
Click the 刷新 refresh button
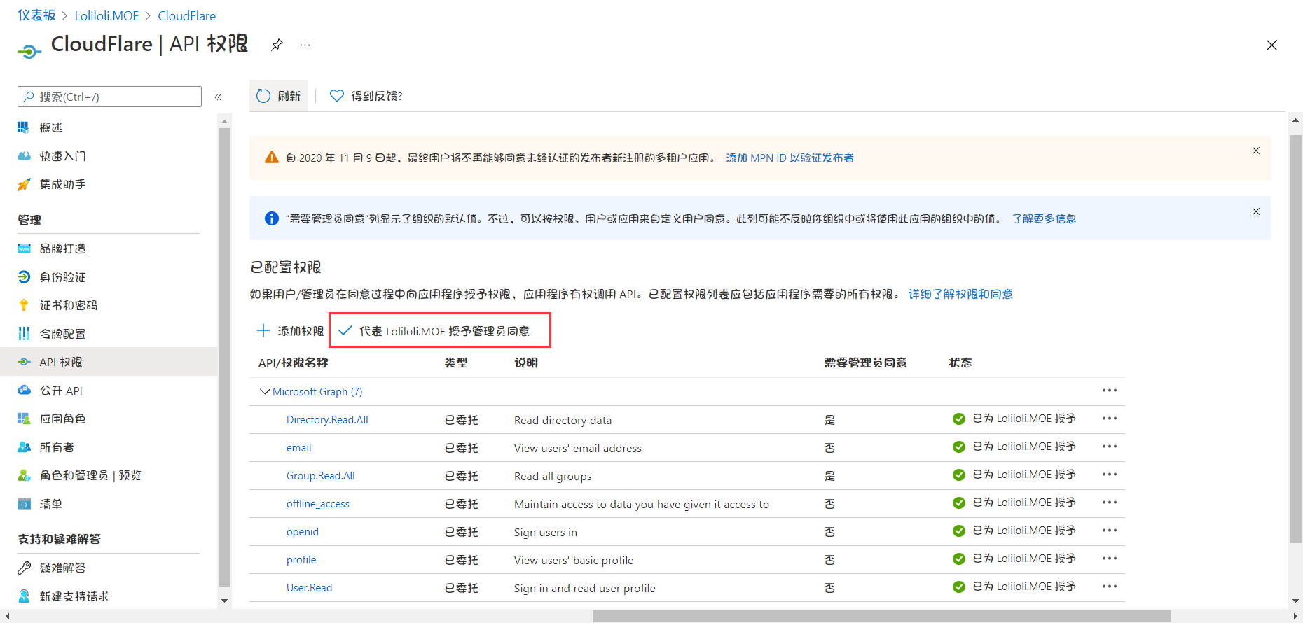(279, 96)
